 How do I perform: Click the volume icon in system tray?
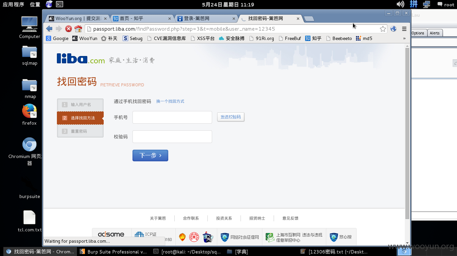coord(400,4)
